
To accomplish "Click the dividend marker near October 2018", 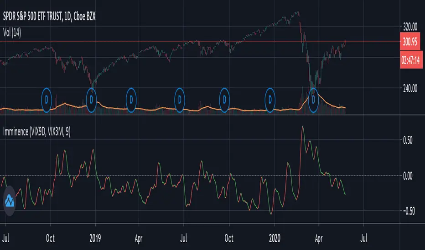I will point(47,100).
